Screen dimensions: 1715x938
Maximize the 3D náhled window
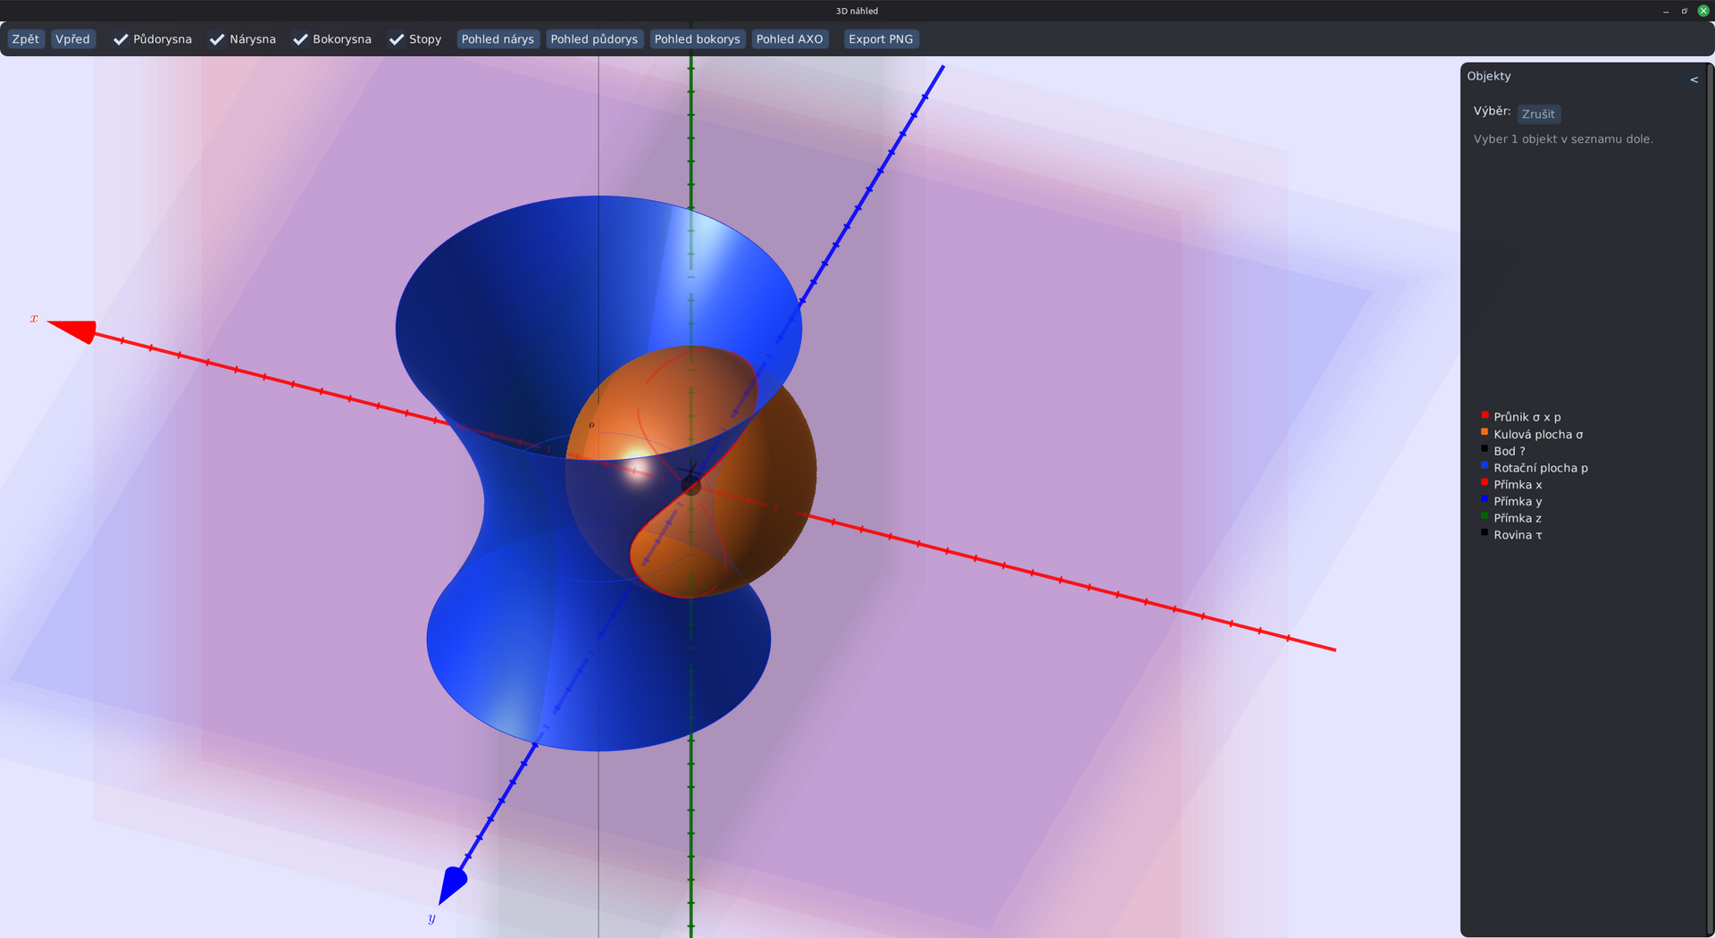point(1685,11)
